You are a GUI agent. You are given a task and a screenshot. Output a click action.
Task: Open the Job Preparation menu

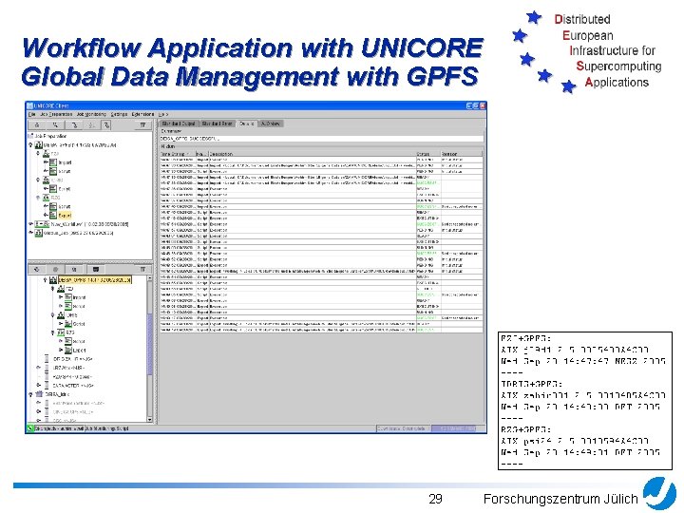pos(56,114)
